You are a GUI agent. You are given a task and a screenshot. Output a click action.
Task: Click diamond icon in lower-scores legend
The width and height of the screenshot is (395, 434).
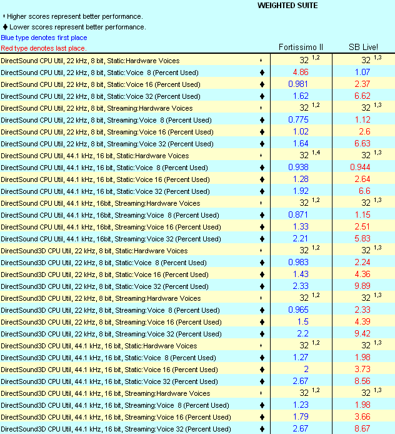[x=5, y=27]
